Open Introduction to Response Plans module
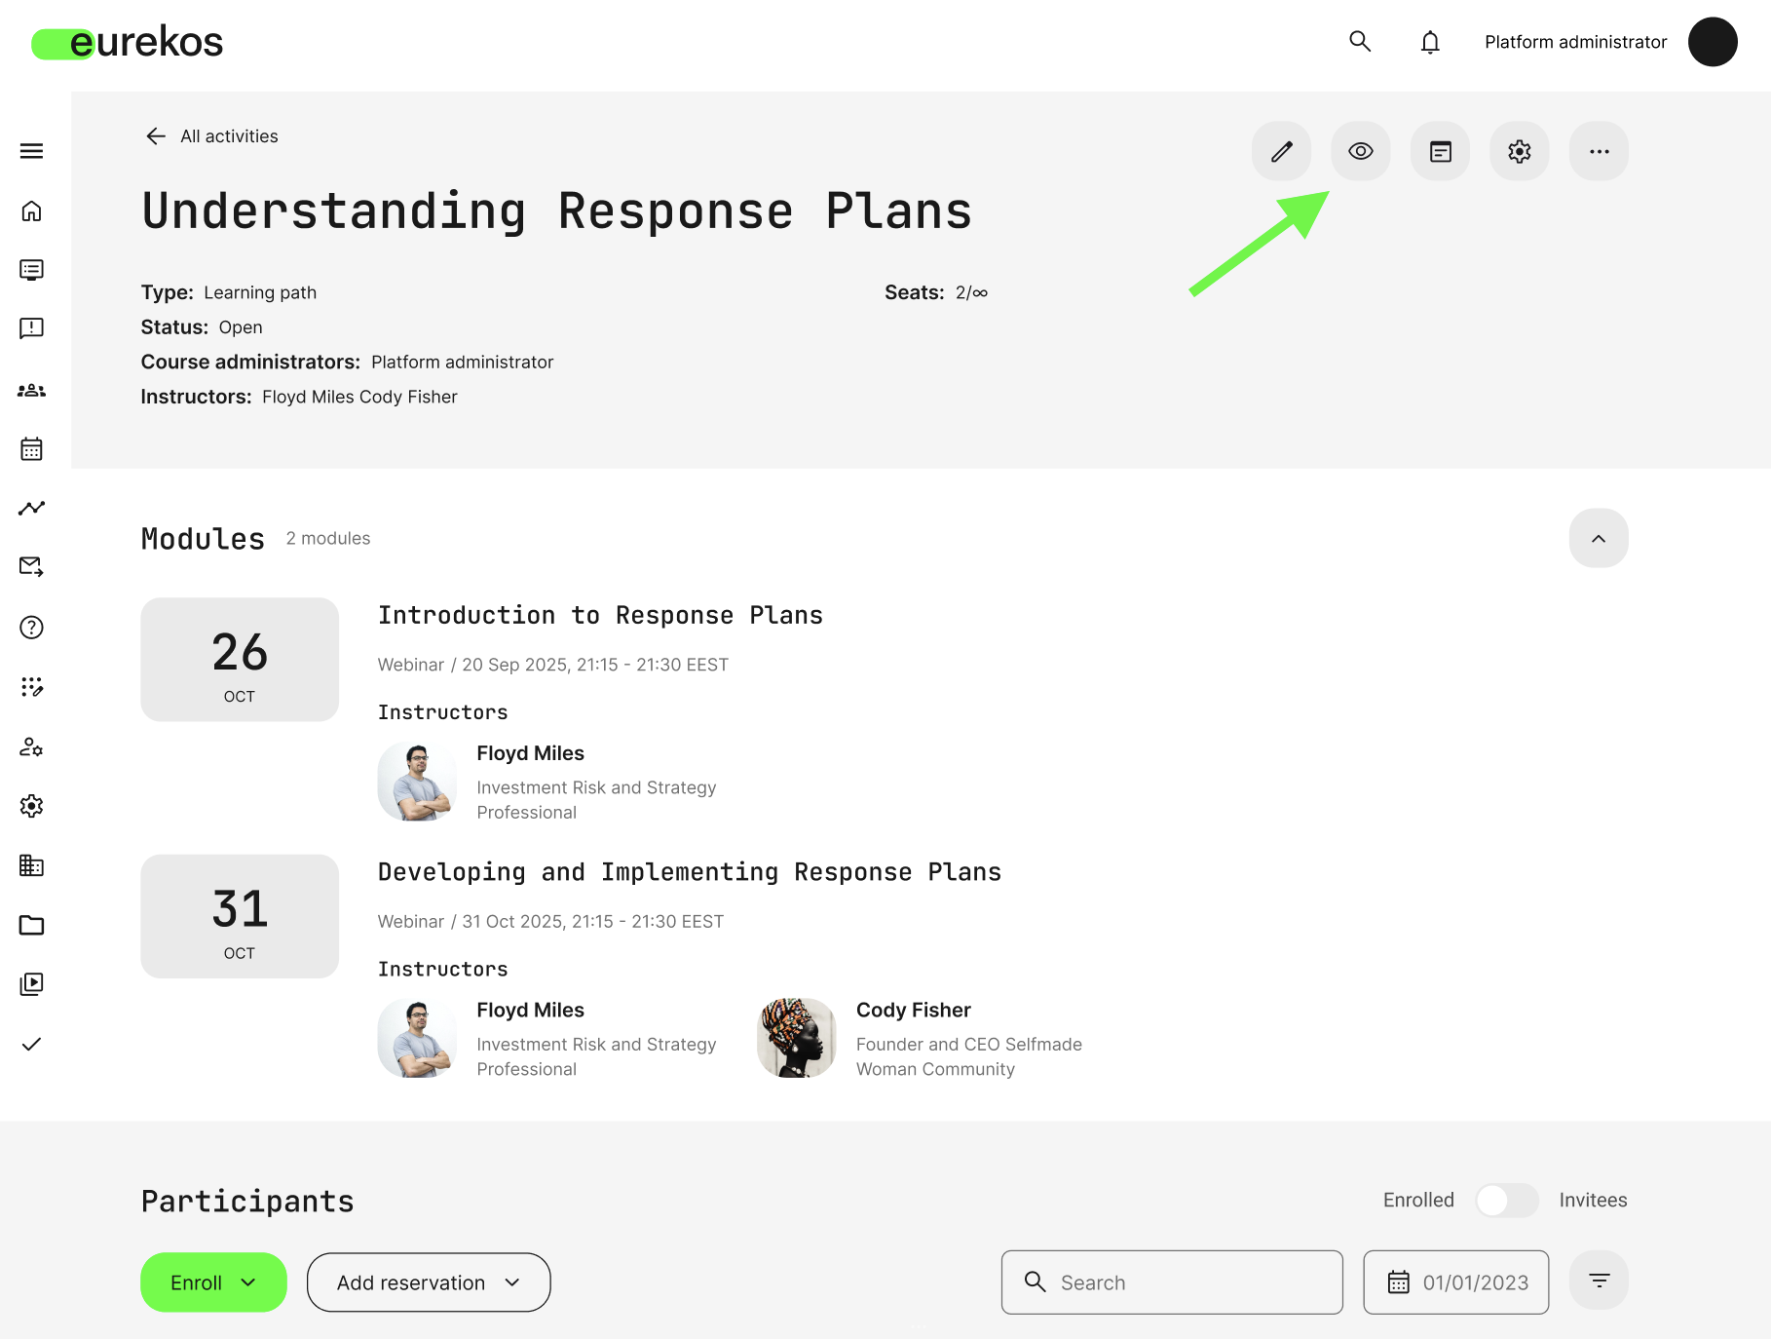 click(x=600, y=615)
